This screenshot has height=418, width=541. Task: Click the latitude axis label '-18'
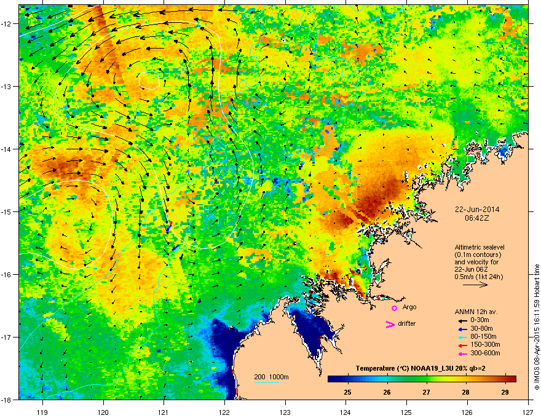(6, 400)
